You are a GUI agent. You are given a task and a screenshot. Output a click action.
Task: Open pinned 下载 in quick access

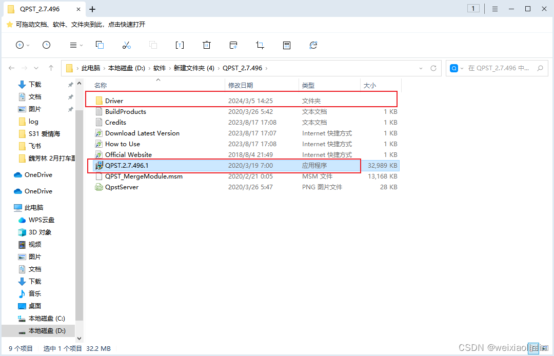coord(35,85)
